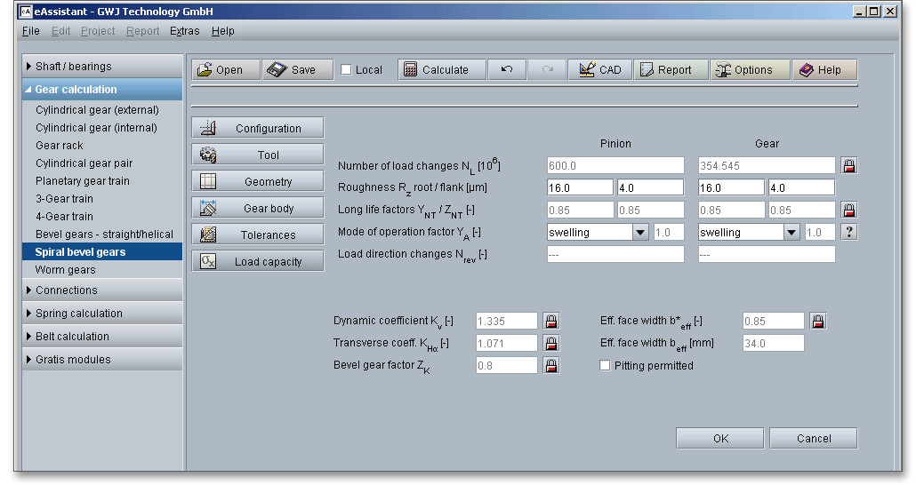The image size is (916, 485).
Task: Click the undo arrow in the toolbar
Action: (x=507, y=70)
